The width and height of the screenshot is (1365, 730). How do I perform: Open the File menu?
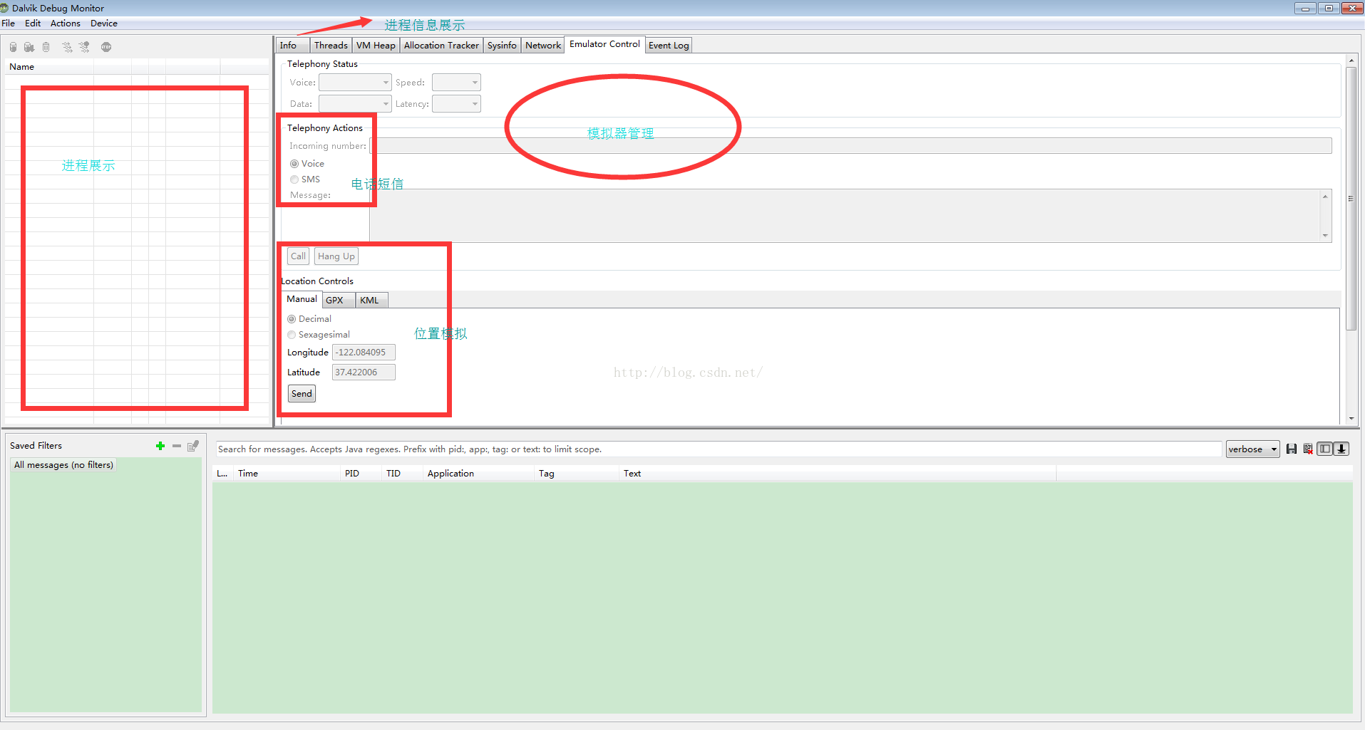[9, 24]
